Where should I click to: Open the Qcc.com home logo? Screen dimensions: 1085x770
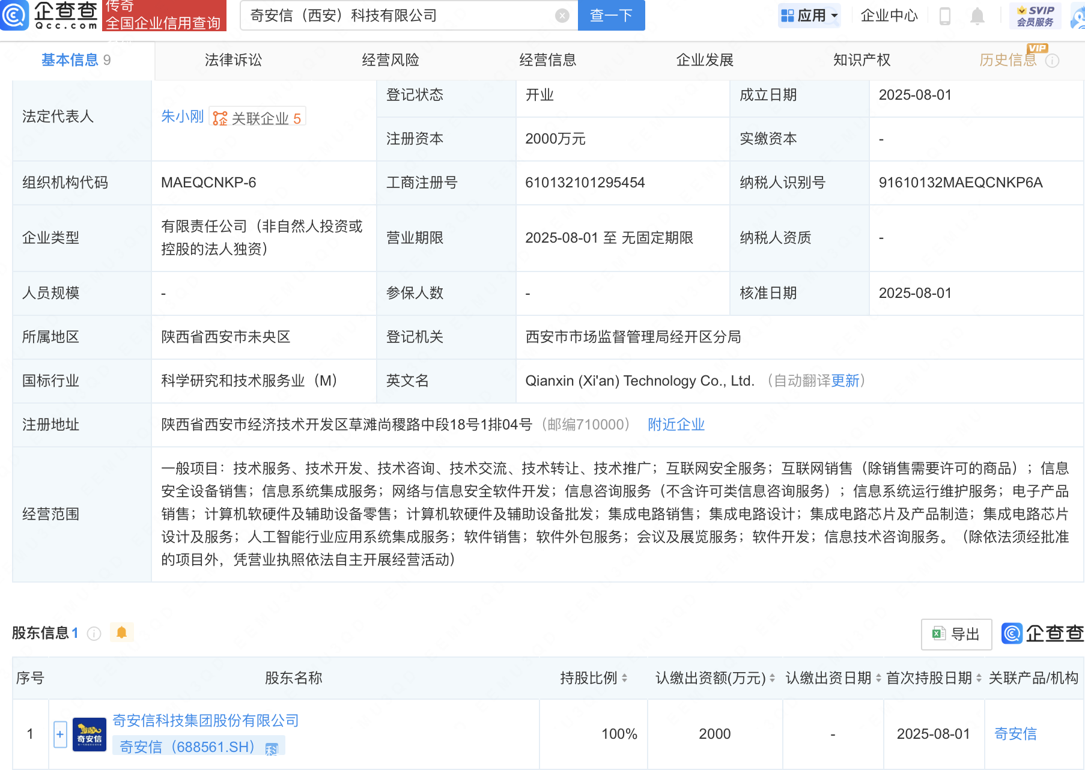click(x=50, y=15)
